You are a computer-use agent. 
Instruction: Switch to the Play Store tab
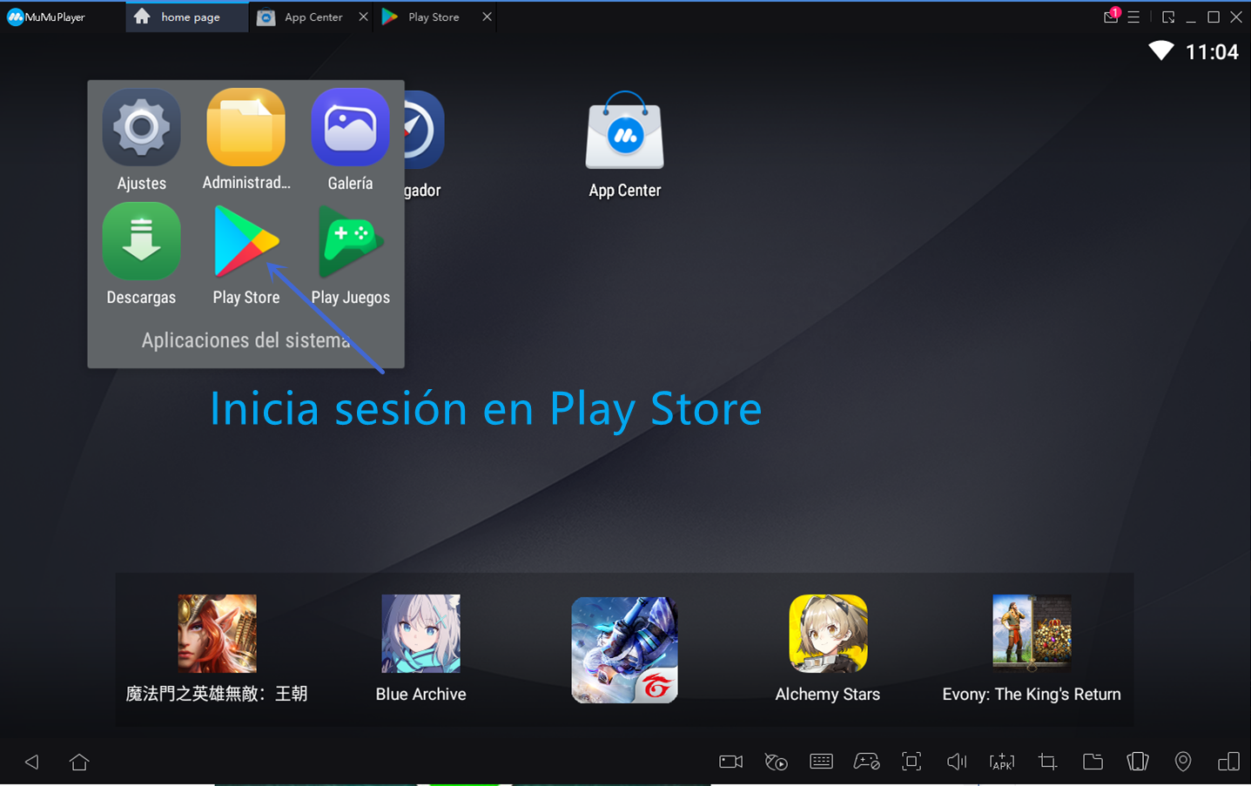coord(433,17)
